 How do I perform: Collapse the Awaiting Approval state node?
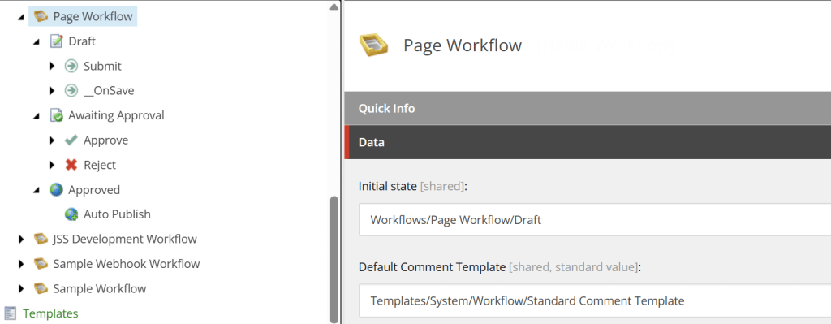tap(36, 115)
